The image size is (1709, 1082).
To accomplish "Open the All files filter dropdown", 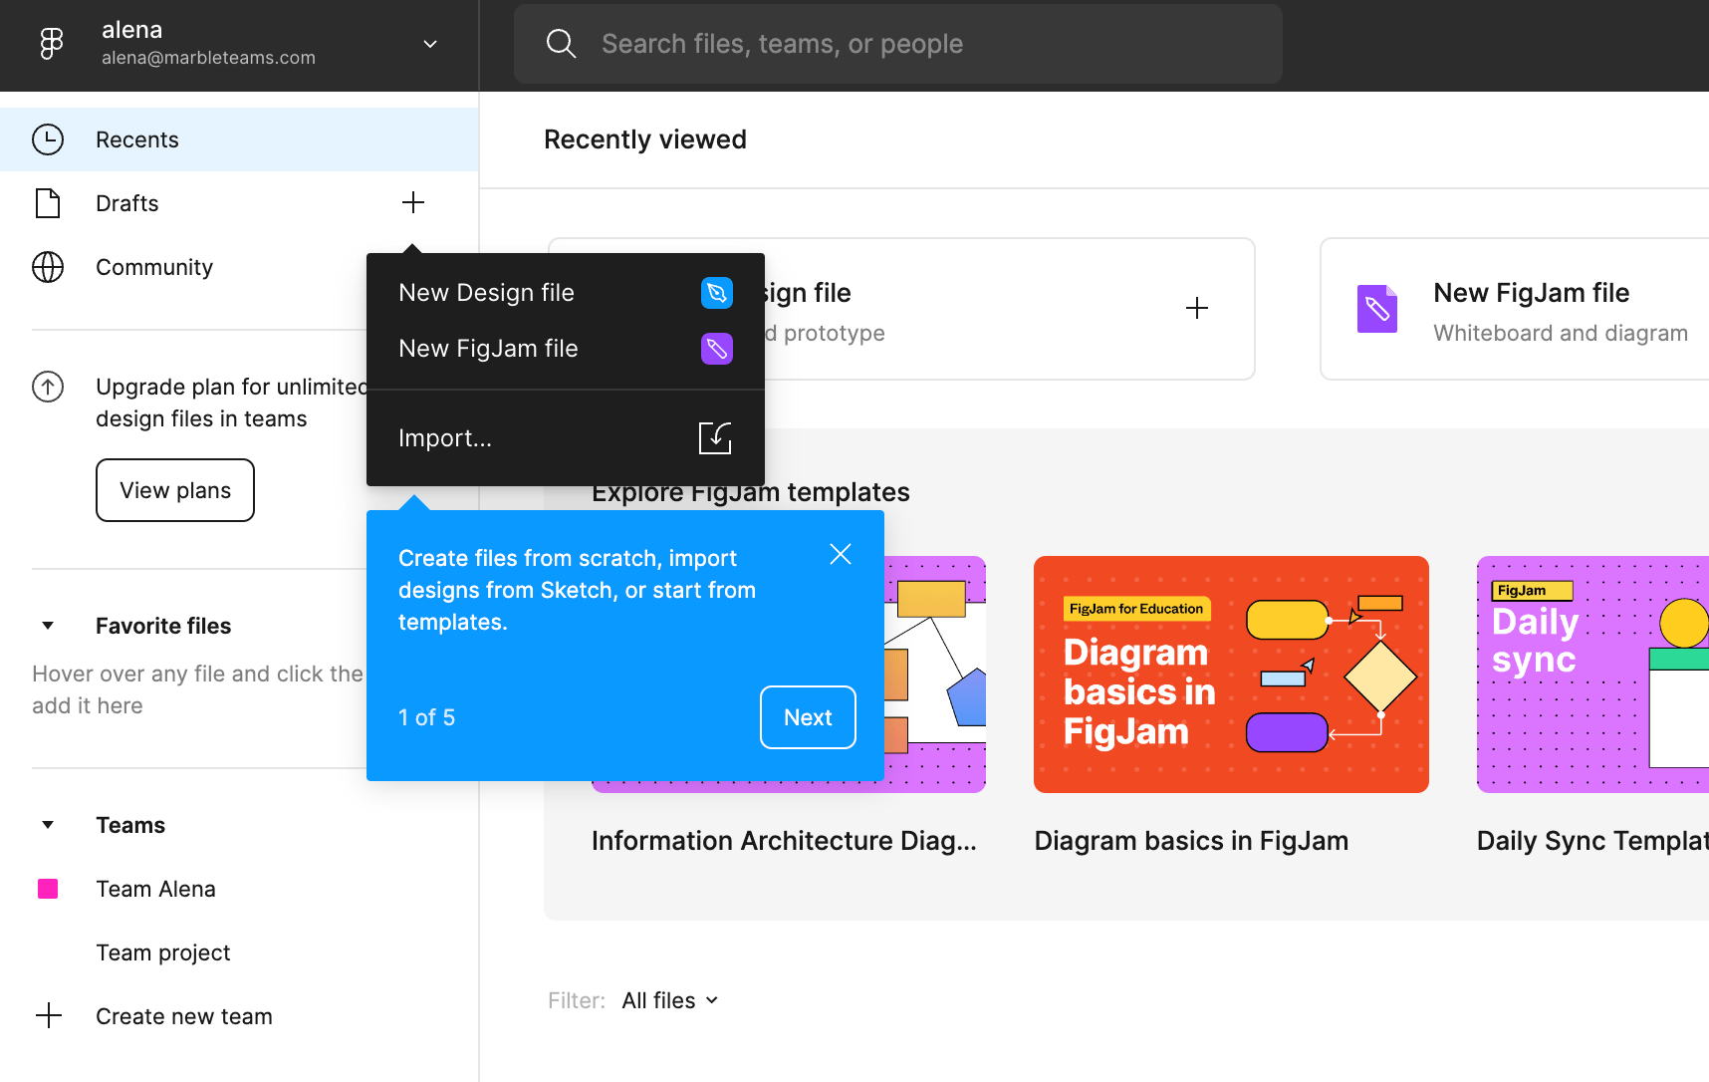I will (x=669, y=999).
